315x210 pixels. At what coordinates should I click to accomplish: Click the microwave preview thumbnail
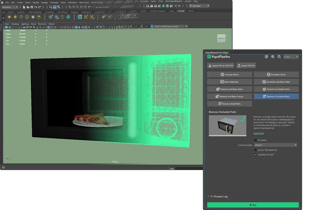point(227,126)
